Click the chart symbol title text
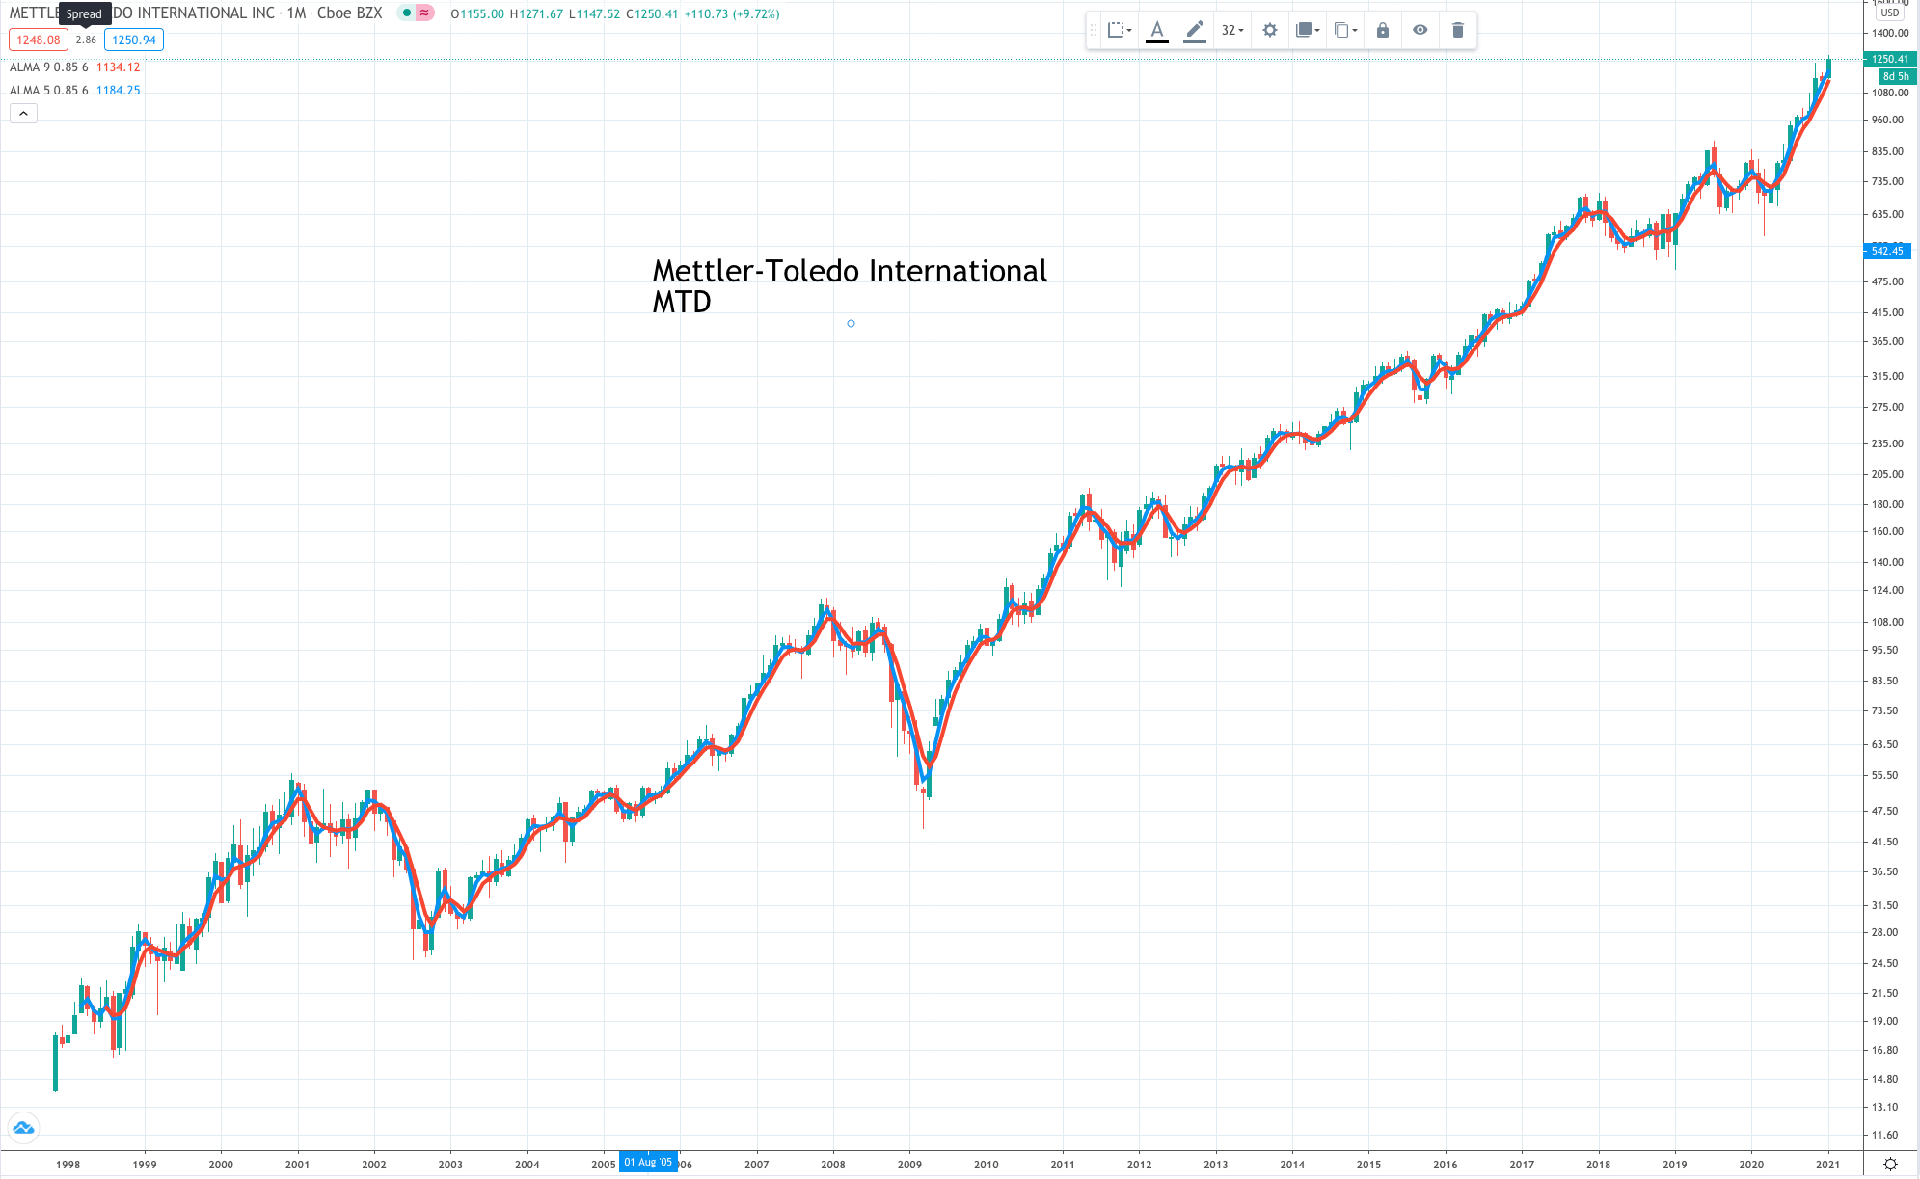Image resolution: width=1920 pixels, height=1179 pixels. point(196,13)
